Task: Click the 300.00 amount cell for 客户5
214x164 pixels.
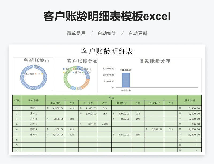Action: click(55, 129)
